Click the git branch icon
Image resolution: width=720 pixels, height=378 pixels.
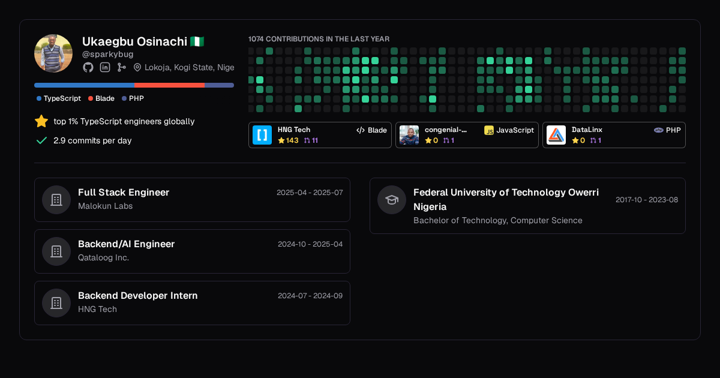(122, 67)
